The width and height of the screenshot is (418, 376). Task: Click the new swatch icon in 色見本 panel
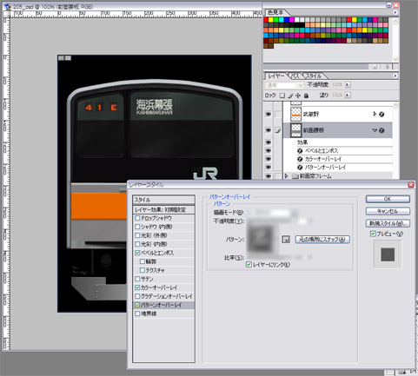pos(375,67)
